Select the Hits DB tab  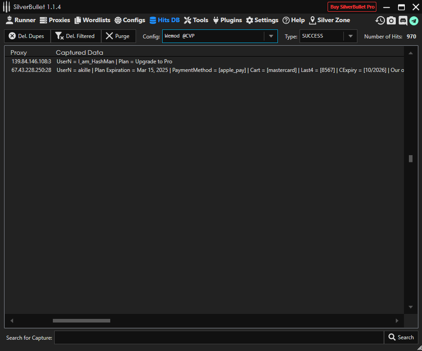point(164,20)
